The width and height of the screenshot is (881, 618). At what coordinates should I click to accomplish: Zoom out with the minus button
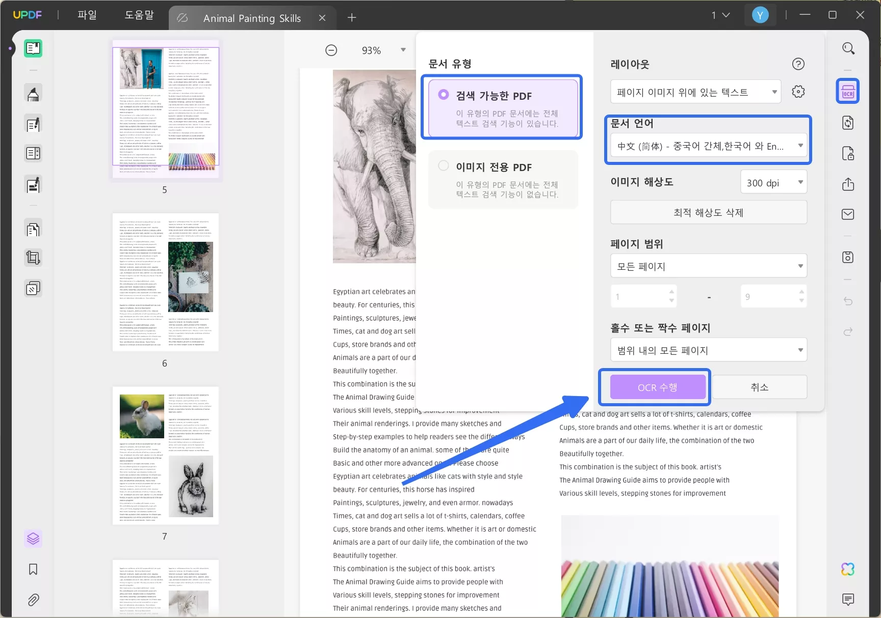click(x=331, y=50)
